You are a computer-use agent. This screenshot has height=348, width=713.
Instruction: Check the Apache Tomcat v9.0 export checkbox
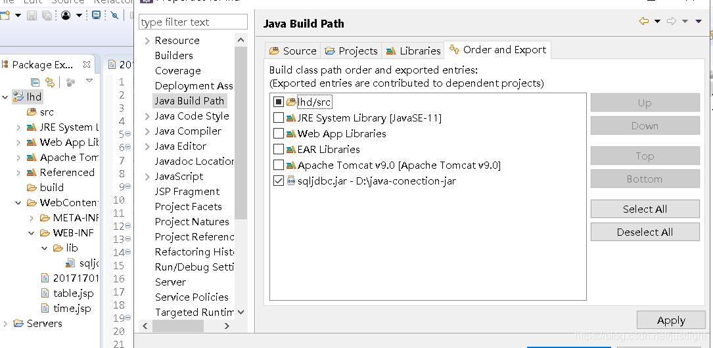point(278,165)
